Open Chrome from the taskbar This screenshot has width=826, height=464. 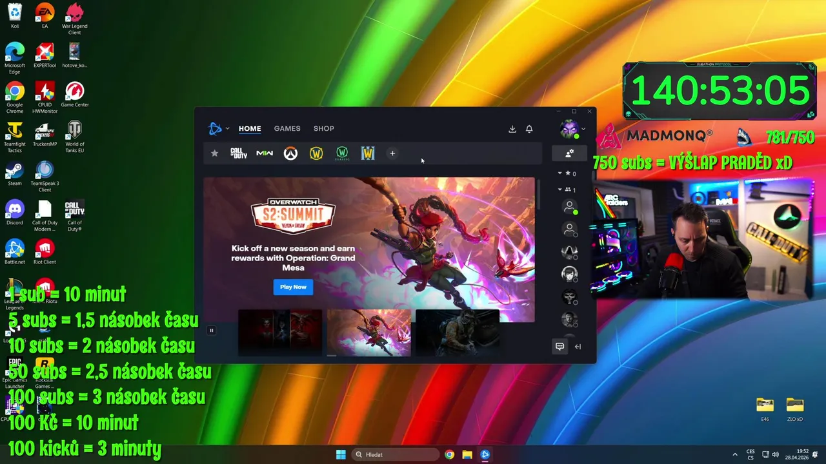pos(449,454)
